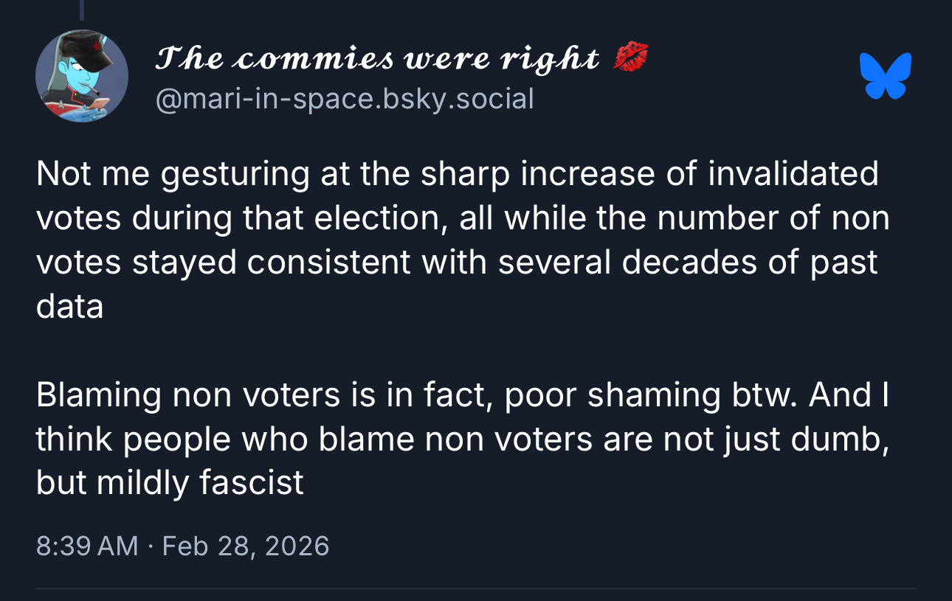The width and height of the screenshot is (952, 601).
Task: Click the divider line below the timestamp
Action: tap(476, 588)
